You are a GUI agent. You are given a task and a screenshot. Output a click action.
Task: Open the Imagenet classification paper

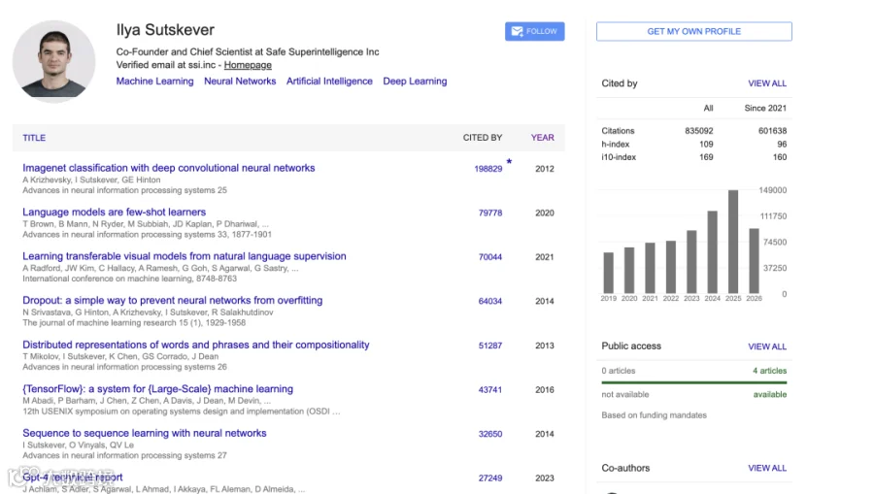point(168,168)
